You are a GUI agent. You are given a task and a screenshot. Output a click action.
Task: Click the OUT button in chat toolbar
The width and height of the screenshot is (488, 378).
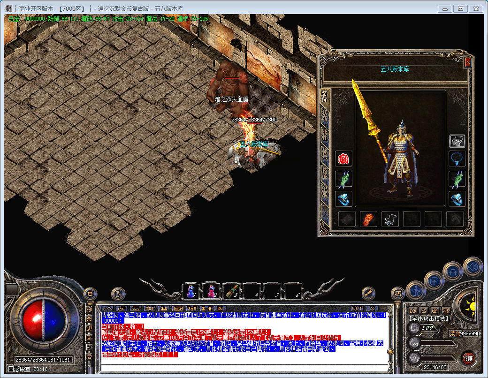pos(357,308)
